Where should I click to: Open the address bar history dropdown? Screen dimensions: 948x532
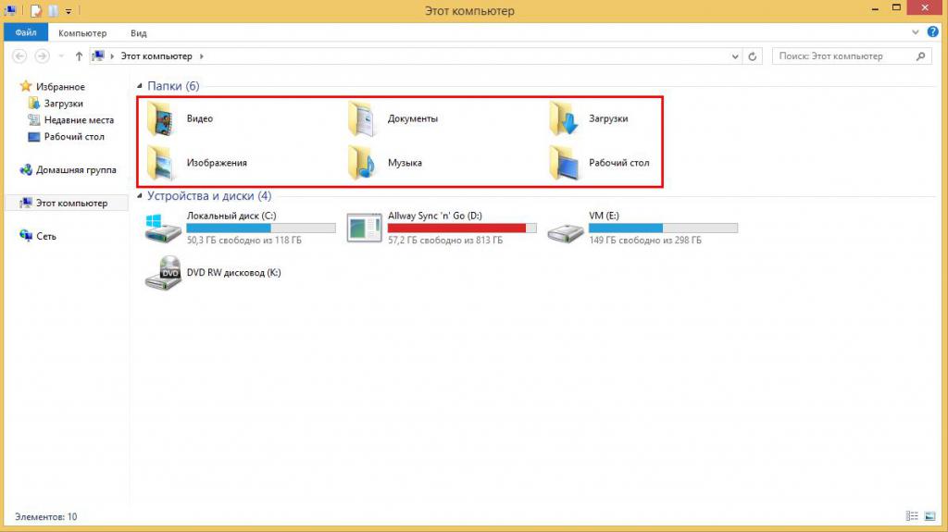pos(734,56)
